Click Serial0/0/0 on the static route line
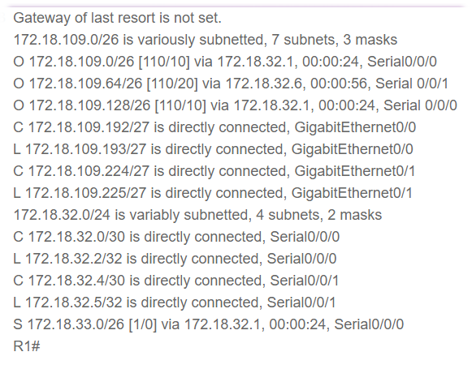The width and height of the screenshot is (472, 369). (369, 325)
